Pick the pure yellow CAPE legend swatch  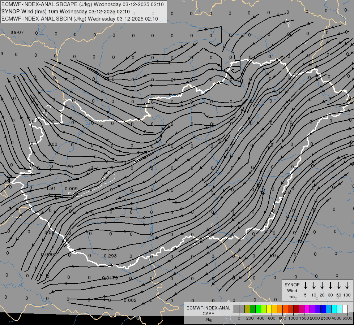tap(269, 309)
